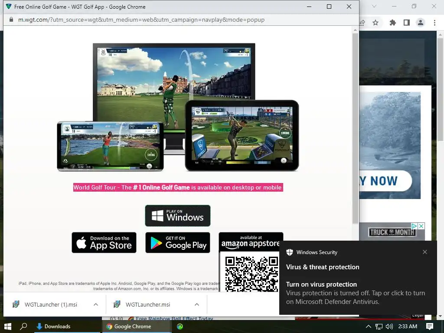
Task: Switch to Google Chrome taskbar item
Action: click(x=137, y=326)
